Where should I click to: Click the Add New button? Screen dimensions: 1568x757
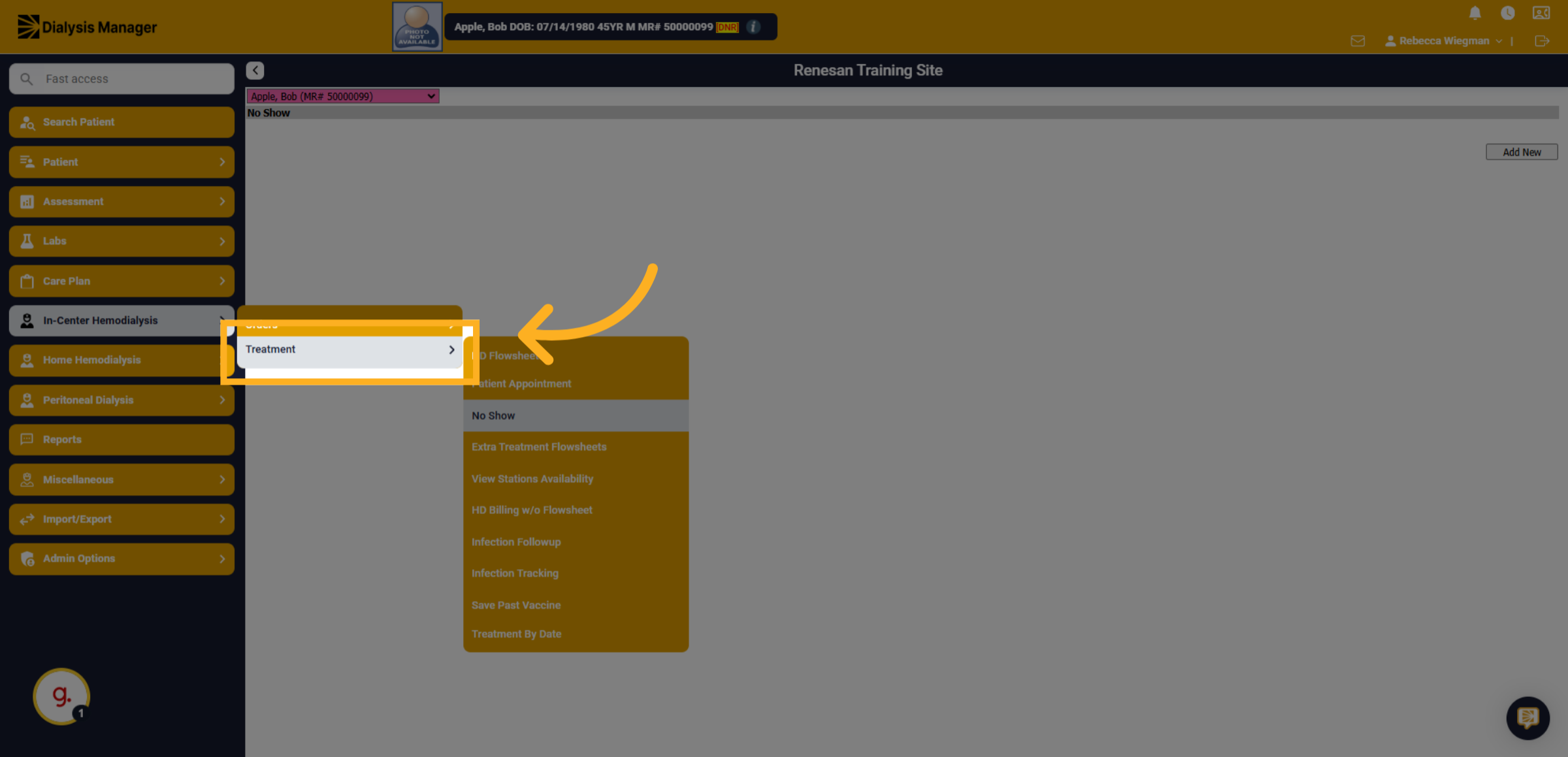tap(1522, 152)
